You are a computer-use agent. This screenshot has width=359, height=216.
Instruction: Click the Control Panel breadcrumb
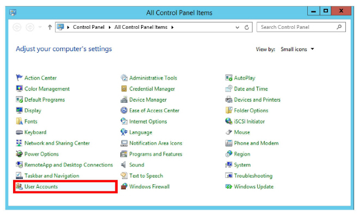click(x=89, y=27)
